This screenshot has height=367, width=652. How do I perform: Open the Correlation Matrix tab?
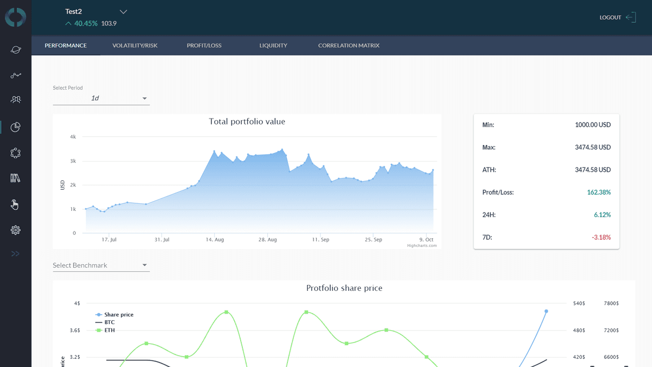(x=348, y=45)
